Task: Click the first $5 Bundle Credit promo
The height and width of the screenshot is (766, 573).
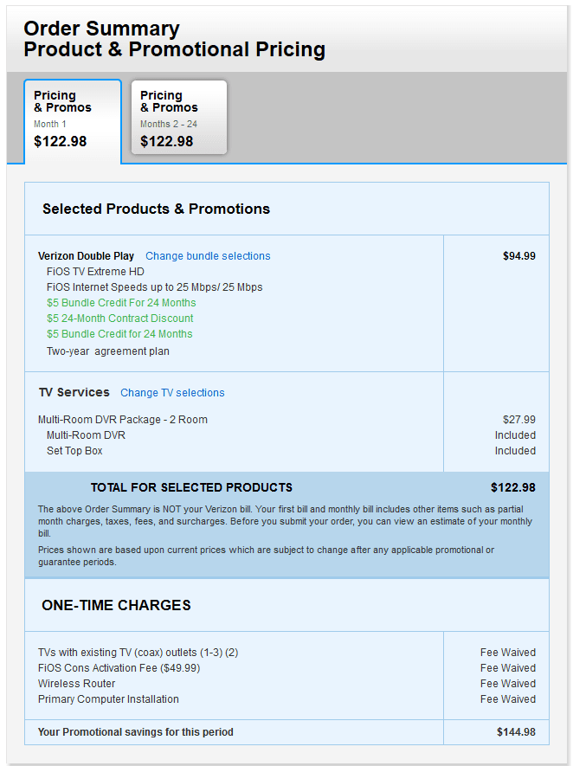Action: point(121,303)
